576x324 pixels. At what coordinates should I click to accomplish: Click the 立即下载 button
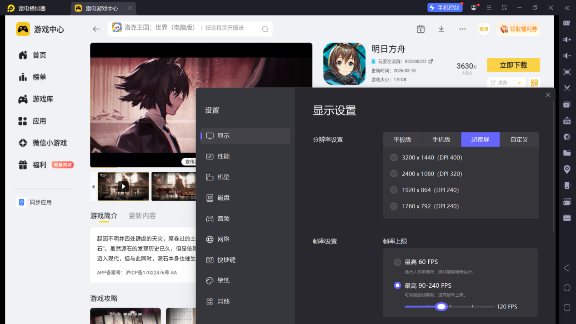point(513,65)
